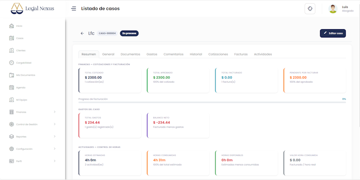360x180 pixels.
Task: Click the 2 actividad(es) text
Action: (94, 165)
